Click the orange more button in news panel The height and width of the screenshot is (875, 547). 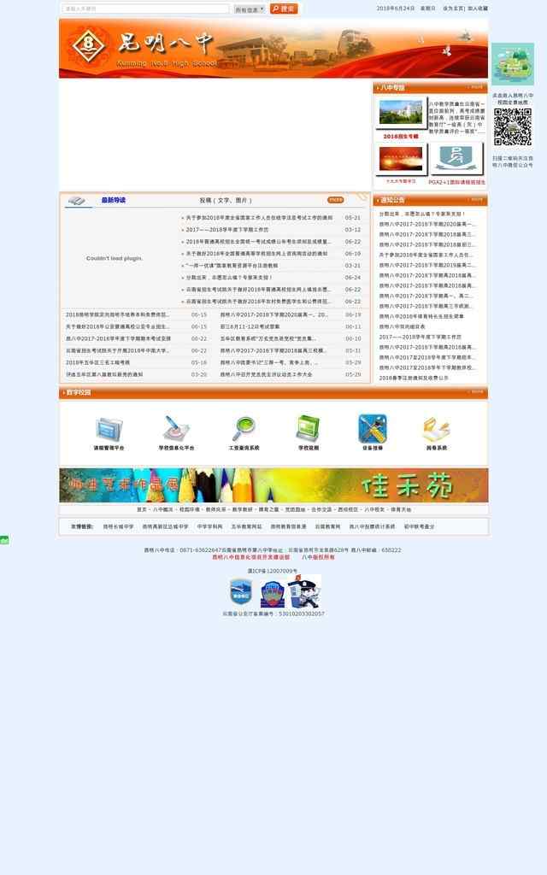tap(335, 200)
